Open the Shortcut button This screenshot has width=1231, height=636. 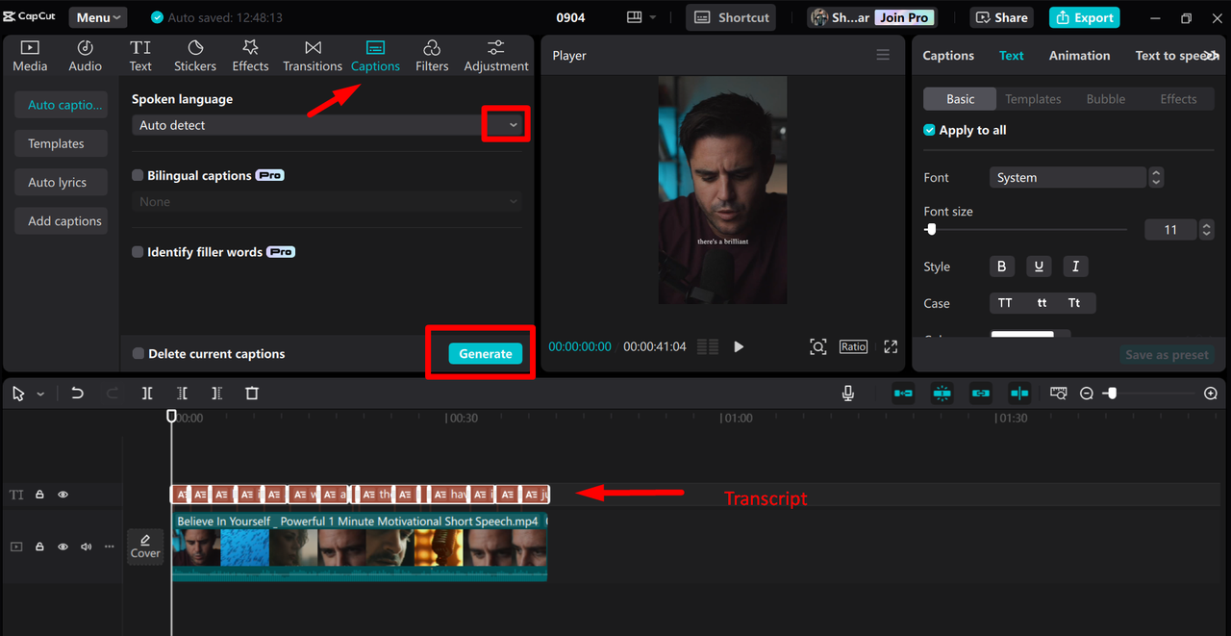click(x=733, y=17)
